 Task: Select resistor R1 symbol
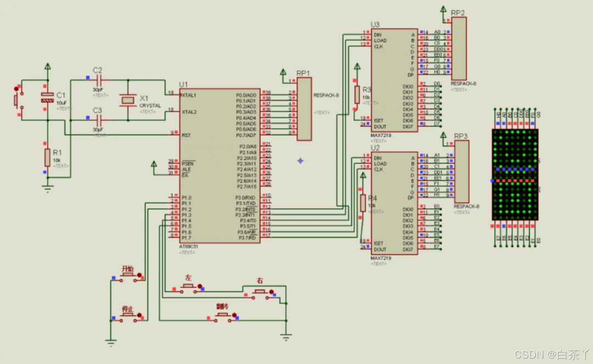pyautogui.click(x=47, y=157)
